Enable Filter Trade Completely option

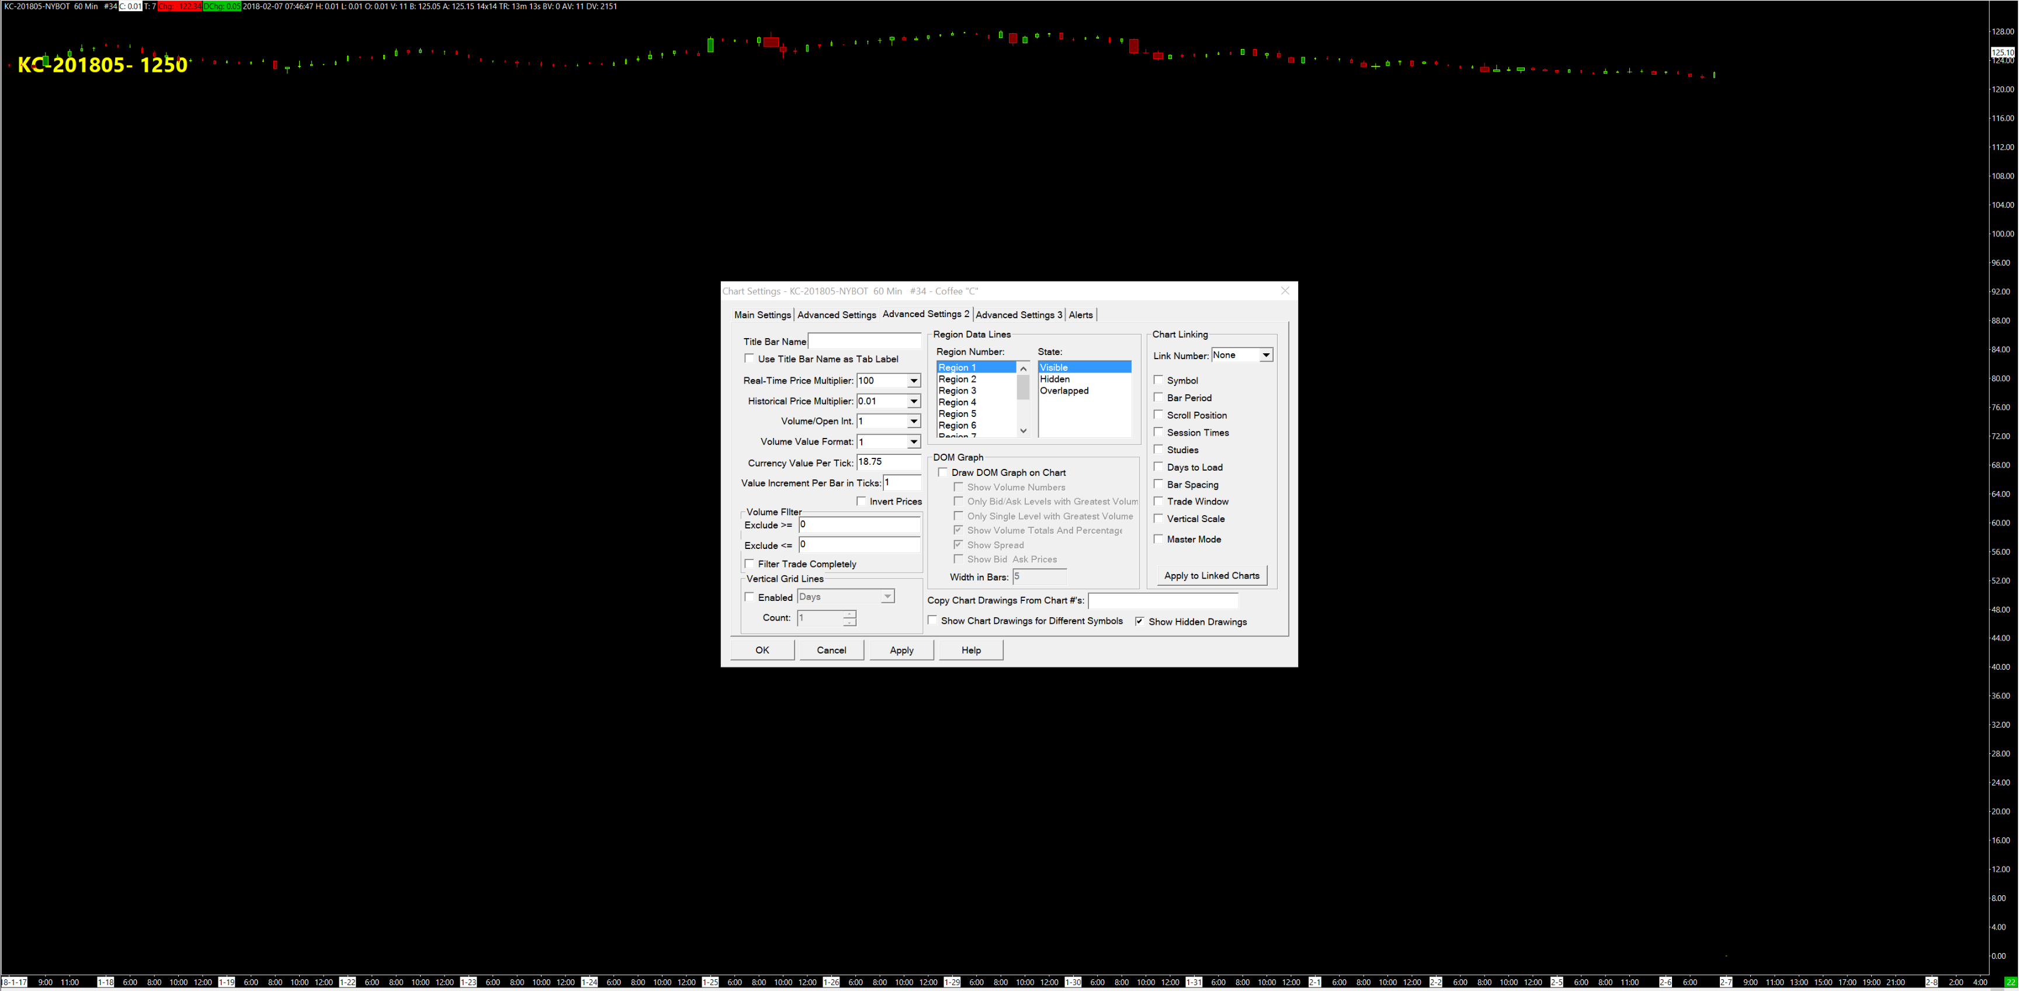[750, 564]
